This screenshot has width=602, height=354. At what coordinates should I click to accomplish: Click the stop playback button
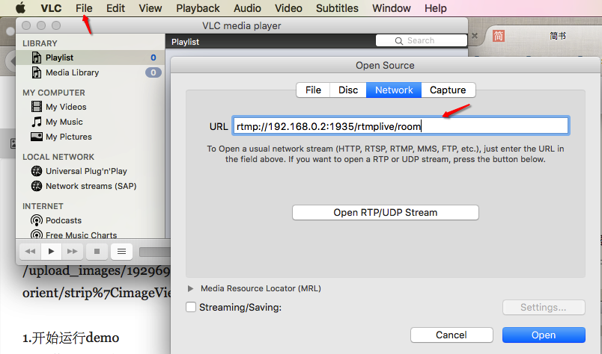coord(97,252)
